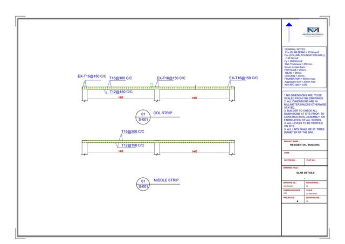Click T12@150 C/C label in middle strip
This screenshot has width=345, height=244.
point(129,145)
